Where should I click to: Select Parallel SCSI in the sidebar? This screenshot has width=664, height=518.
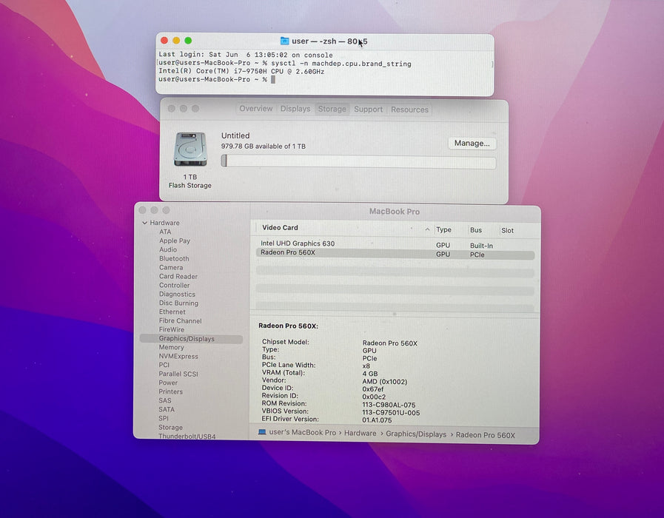[x=178, y=374]
